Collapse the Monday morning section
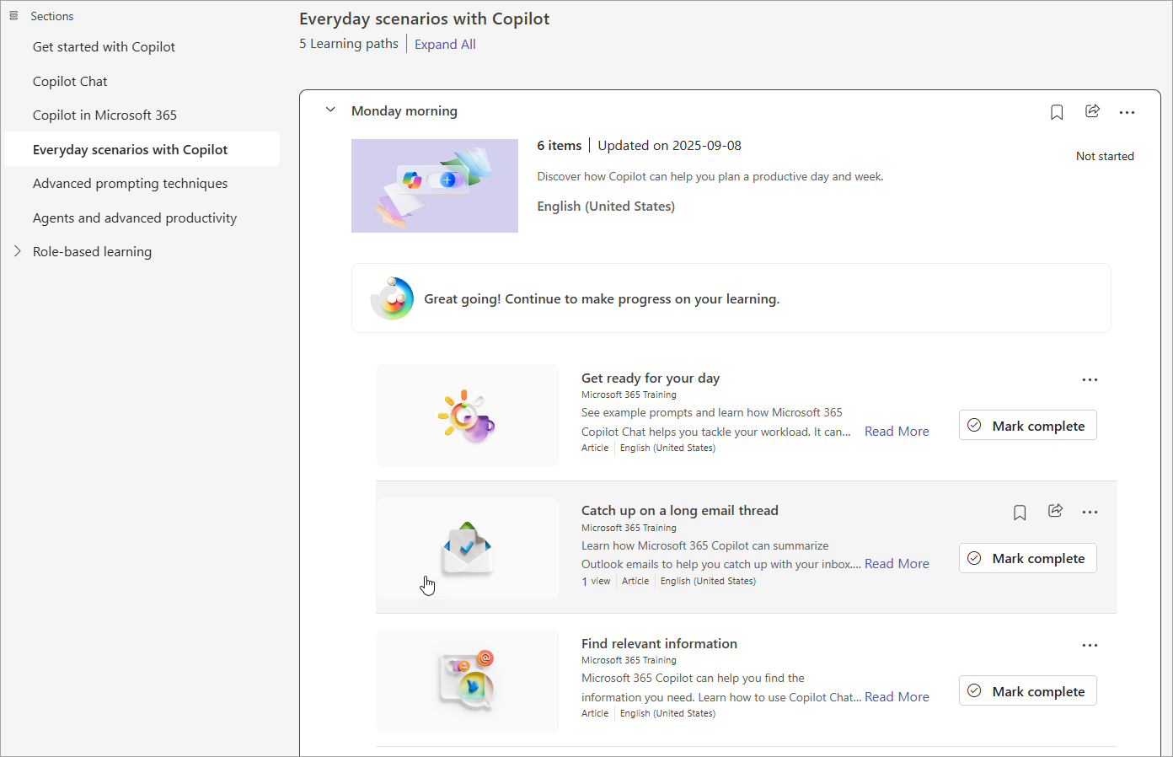 pos(330,110)
